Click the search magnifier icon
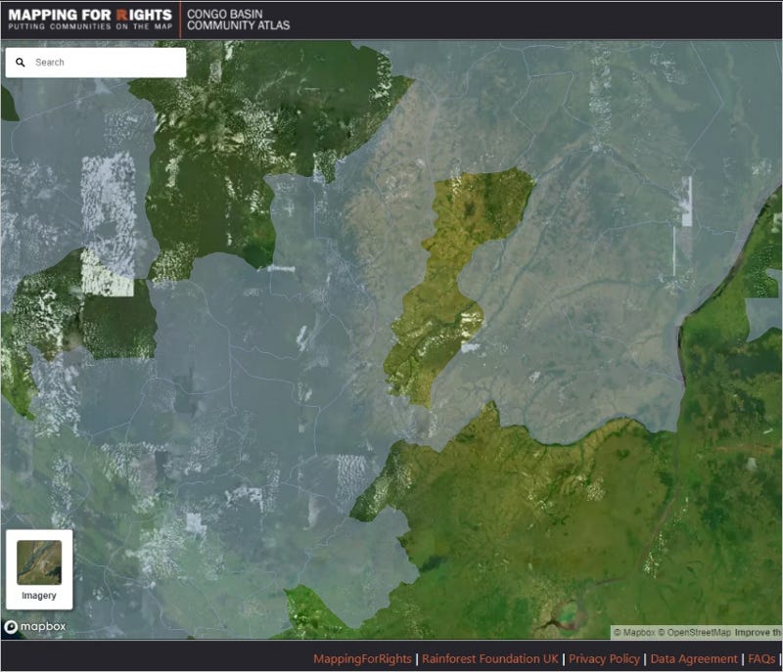This screenshot has height=672, width=783. coord(21,63)
